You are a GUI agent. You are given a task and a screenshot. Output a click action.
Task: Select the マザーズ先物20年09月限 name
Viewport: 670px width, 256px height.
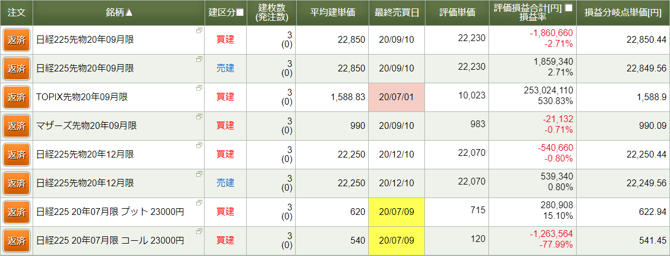[x=87, y=125]
